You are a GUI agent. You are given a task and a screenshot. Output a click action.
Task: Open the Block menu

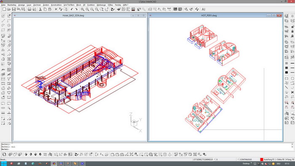click(79, 5)
